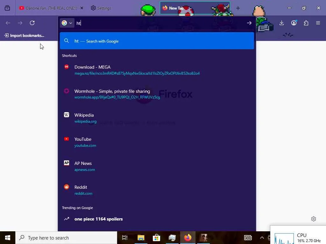Click the YouTube favicon in suggestions
Viewport: 326px width, 244px height.
pyautogui.click(x=66, y=139)
